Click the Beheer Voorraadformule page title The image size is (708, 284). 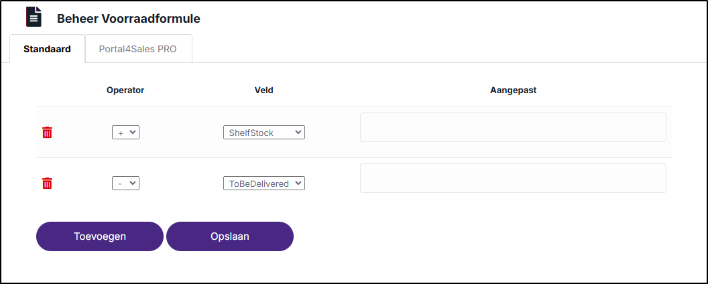click(129, 19)
